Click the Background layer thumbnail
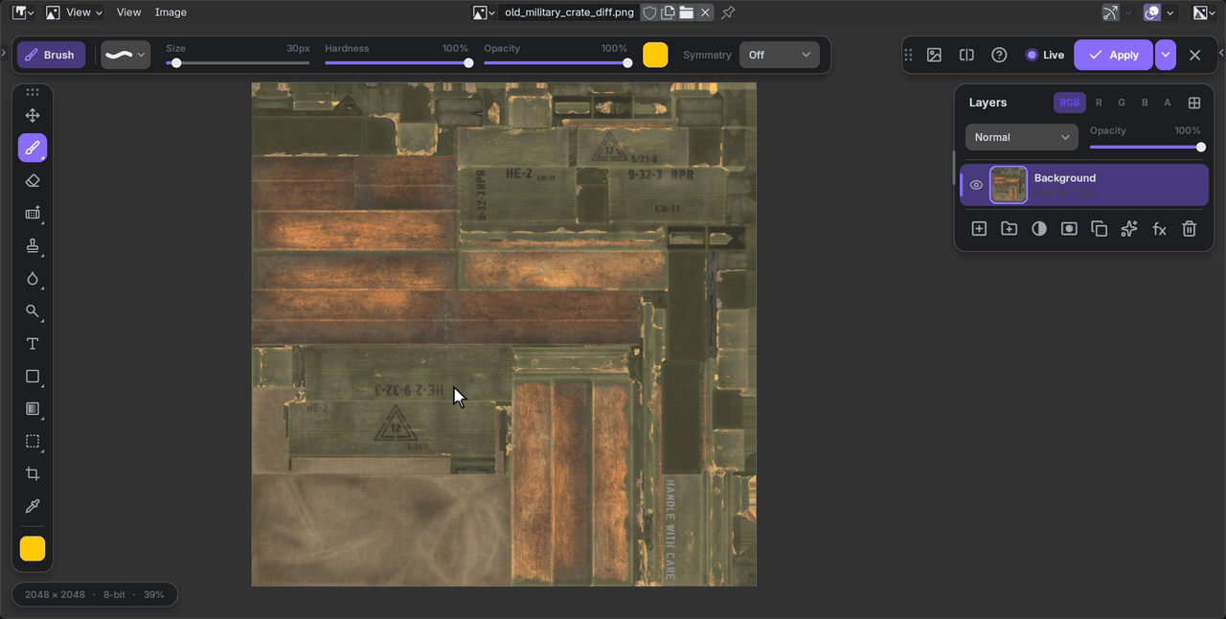This screenshot has height=619, width=1226. coord(1009,185)
